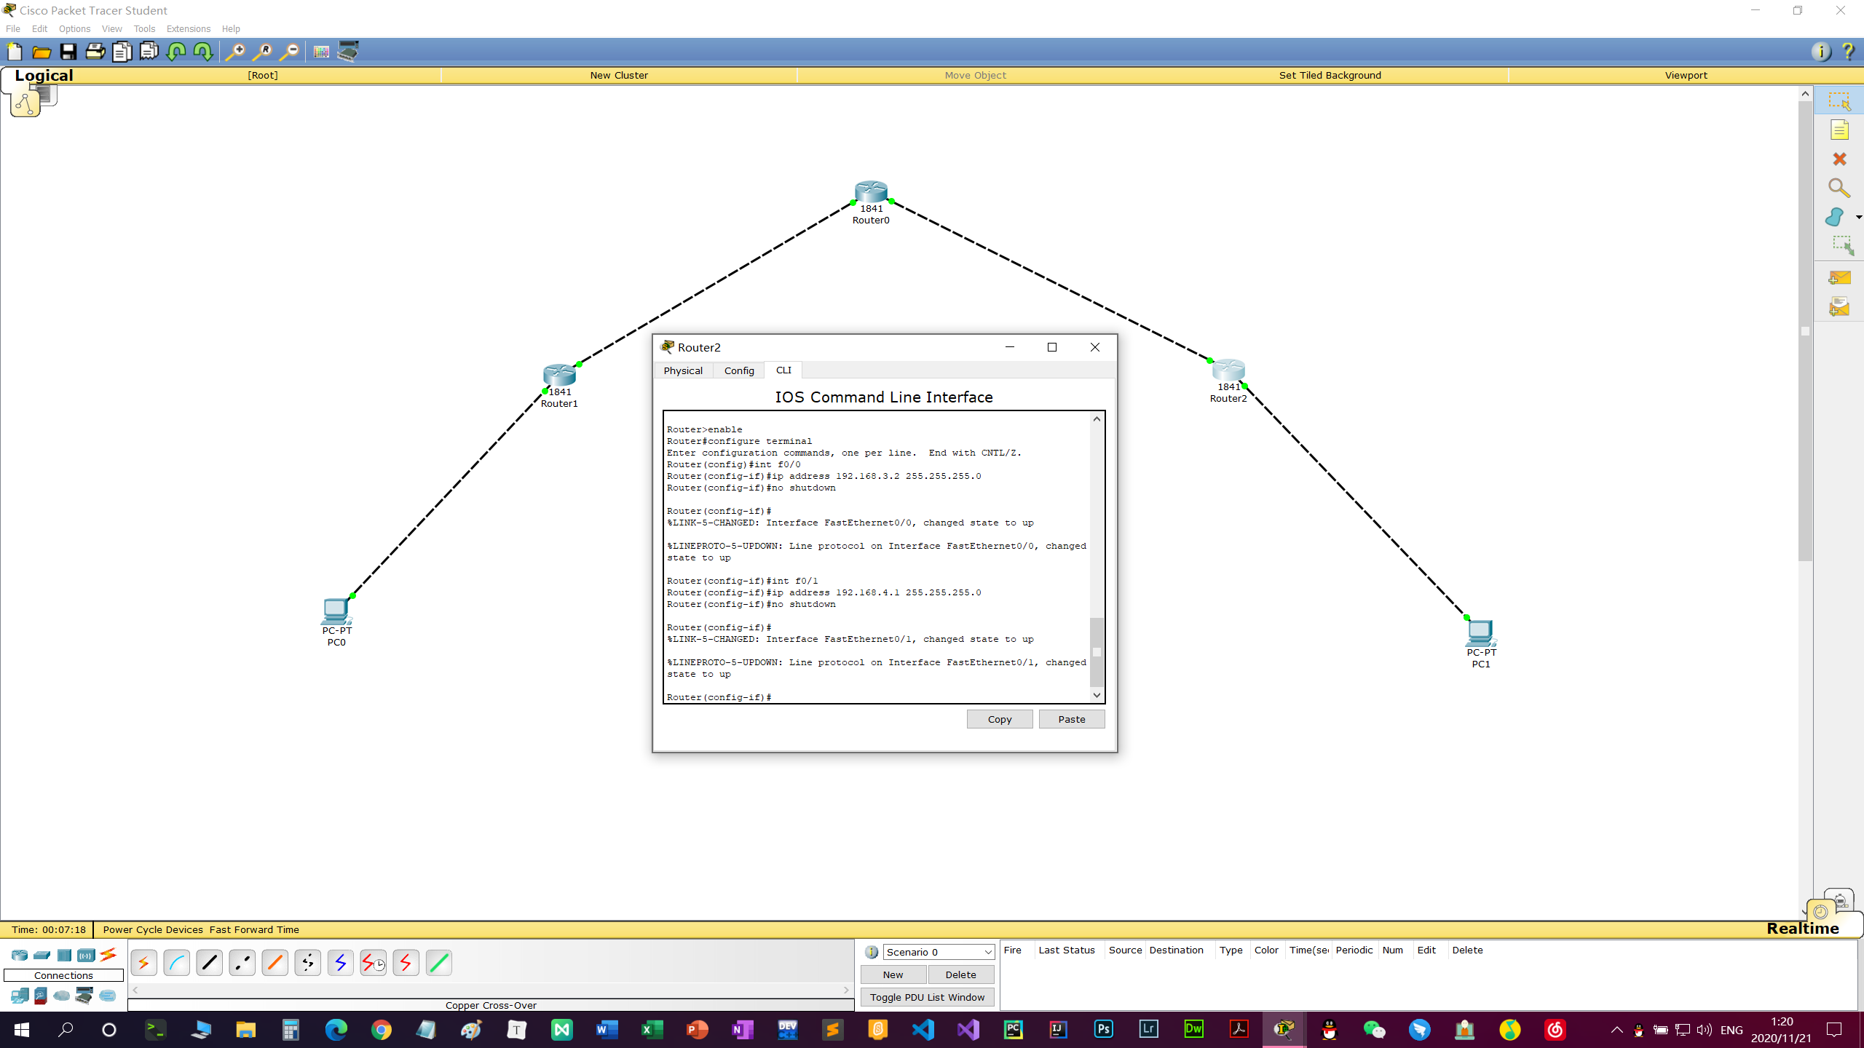Click the New scenario button
The image size is (1864, 1048).
(x=893, y=974)
